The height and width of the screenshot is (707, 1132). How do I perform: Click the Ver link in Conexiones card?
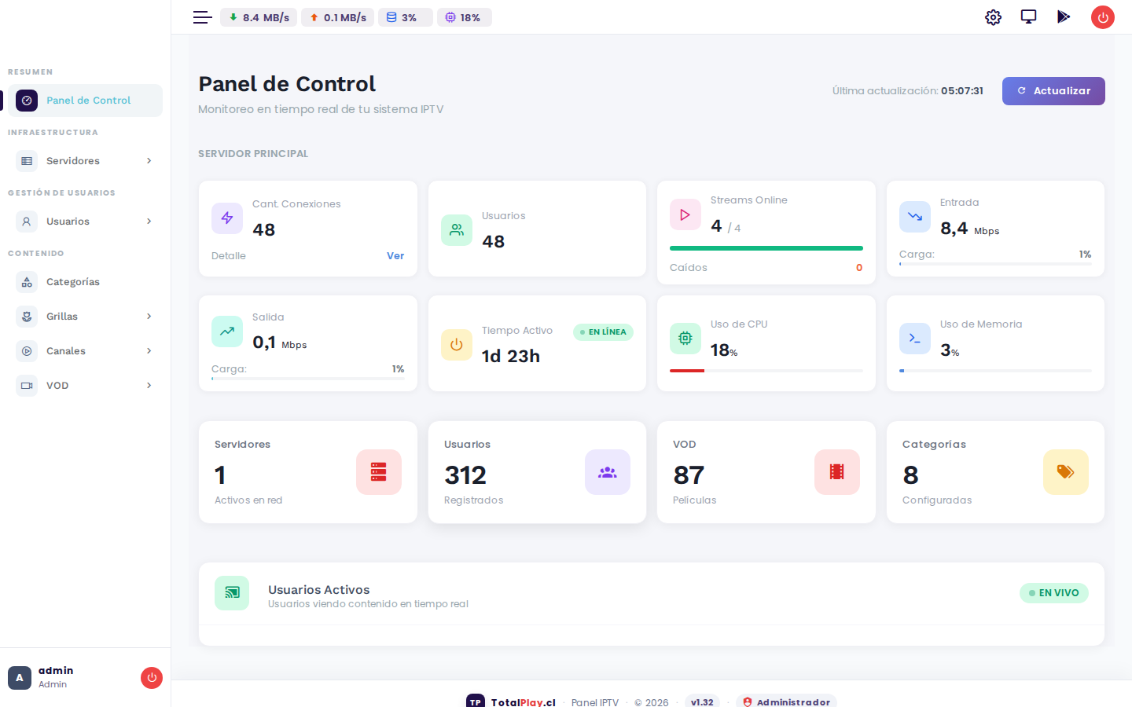point(395,256)
